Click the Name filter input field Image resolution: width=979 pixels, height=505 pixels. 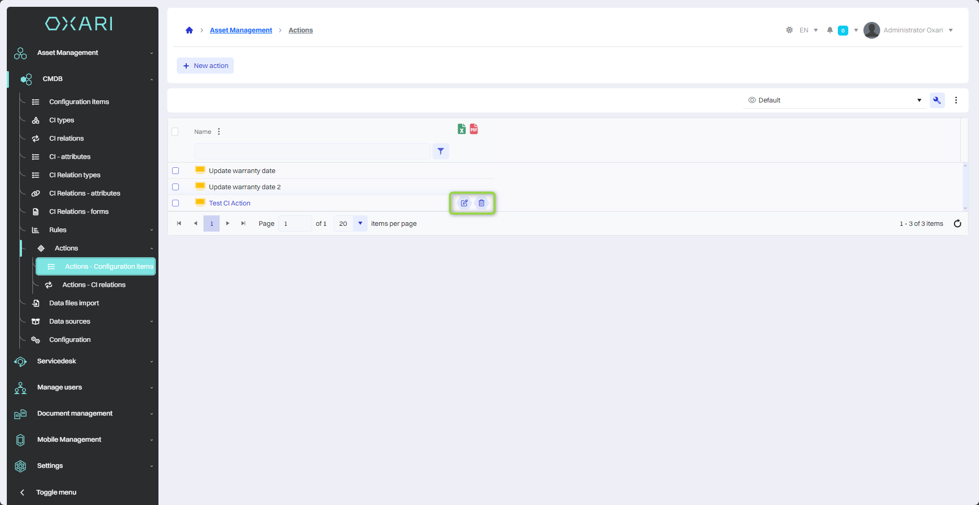(312, 152)
